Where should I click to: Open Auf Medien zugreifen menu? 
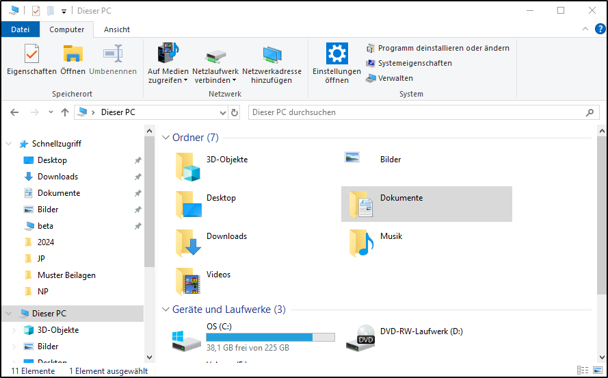click(168, 64)
